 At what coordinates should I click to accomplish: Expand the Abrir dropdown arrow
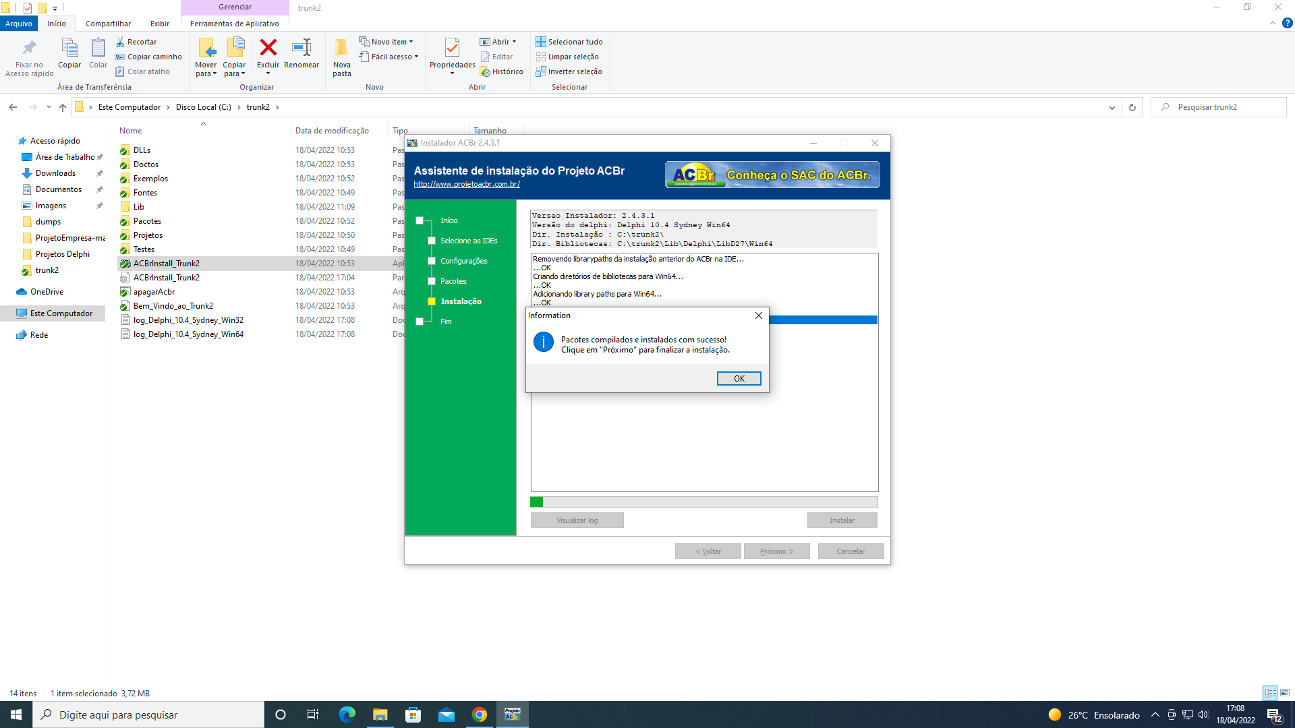514,42
